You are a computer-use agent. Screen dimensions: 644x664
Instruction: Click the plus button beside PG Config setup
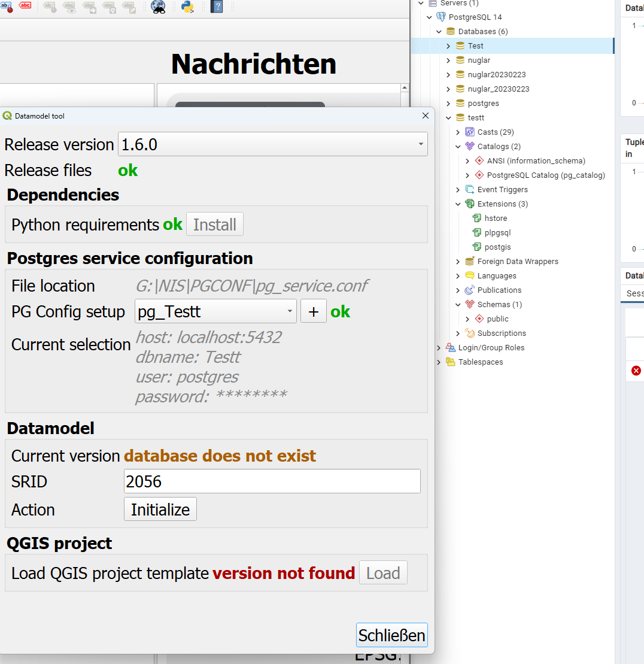[313, 311]
